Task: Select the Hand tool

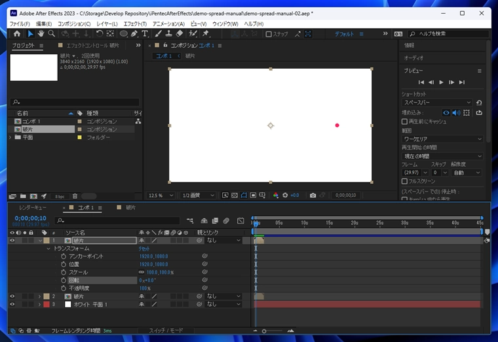Action: [x=41, y=33]
